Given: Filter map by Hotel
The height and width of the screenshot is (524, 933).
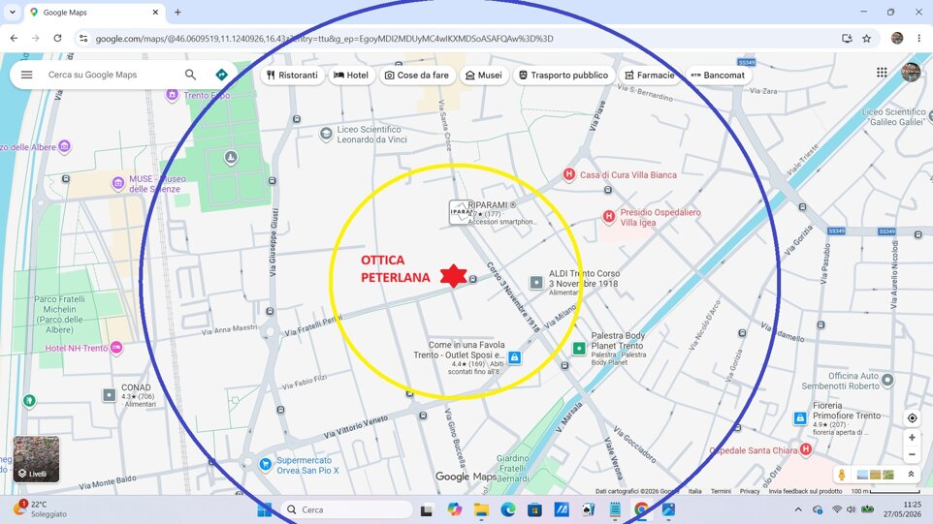Looking at the screenshot, I should [x=351, y=76].
